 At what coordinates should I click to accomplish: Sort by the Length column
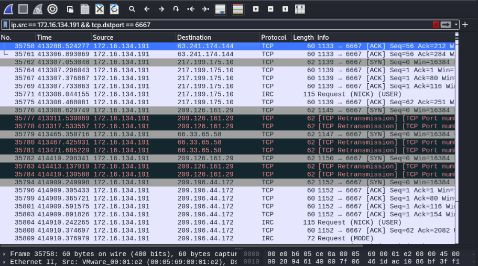tap(303, 38)
